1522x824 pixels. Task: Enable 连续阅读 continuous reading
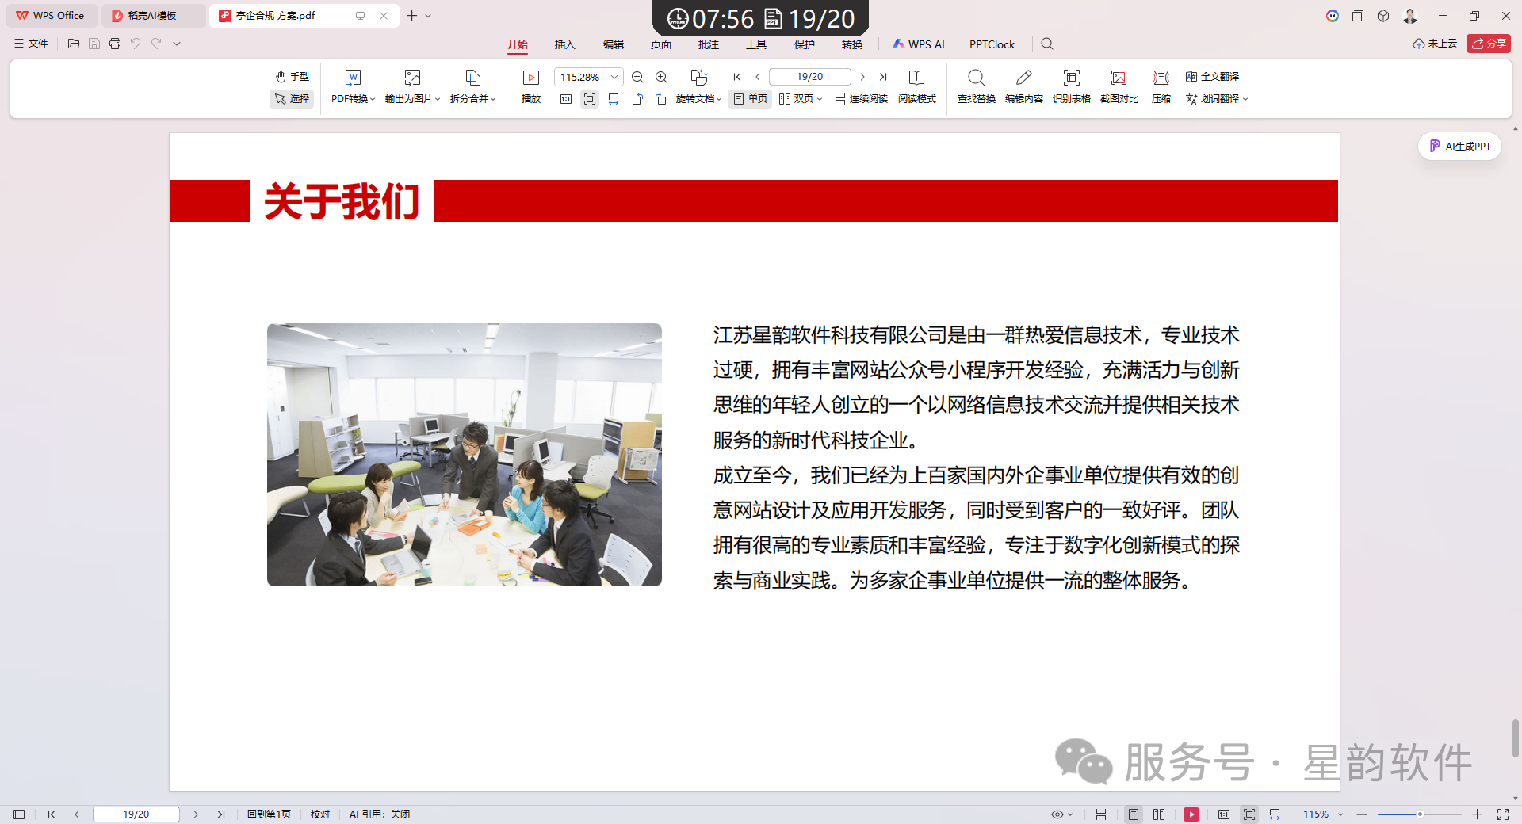(861, 99)
